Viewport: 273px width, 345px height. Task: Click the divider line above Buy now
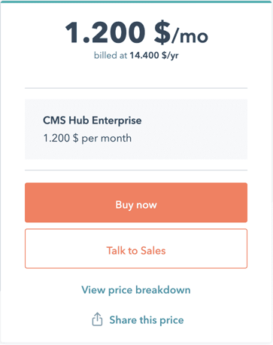click(x=136, y=170)
